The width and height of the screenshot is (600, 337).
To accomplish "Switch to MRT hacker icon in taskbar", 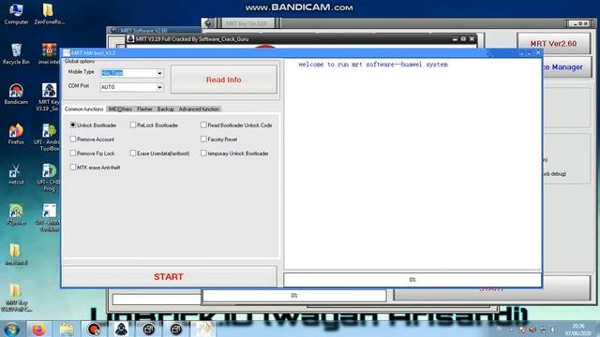I will point(121,330).
